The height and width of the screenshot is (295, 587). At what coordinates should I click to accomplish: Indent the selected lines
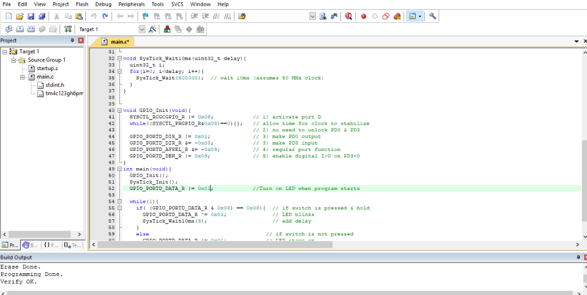[194, 16]
